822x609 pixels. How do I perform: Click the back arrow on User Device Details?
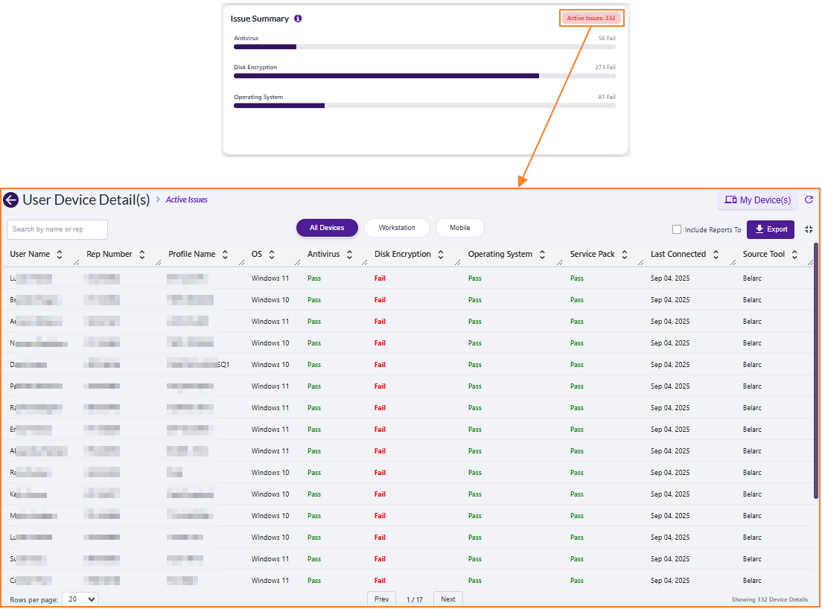tap(10, 200)
